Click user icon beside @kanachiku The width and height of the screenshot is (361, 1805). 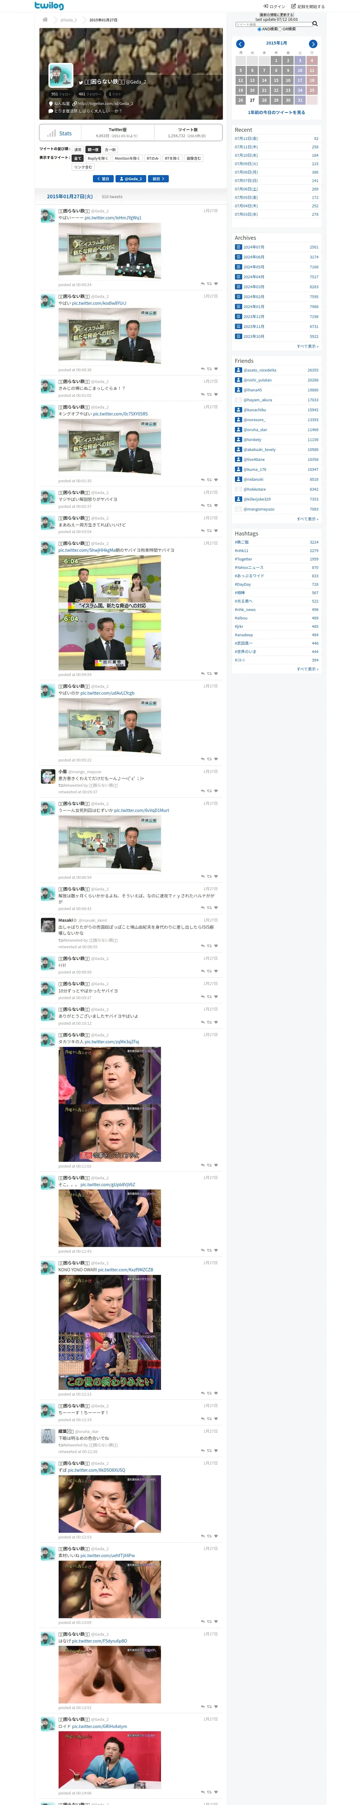tap(238, 410)
